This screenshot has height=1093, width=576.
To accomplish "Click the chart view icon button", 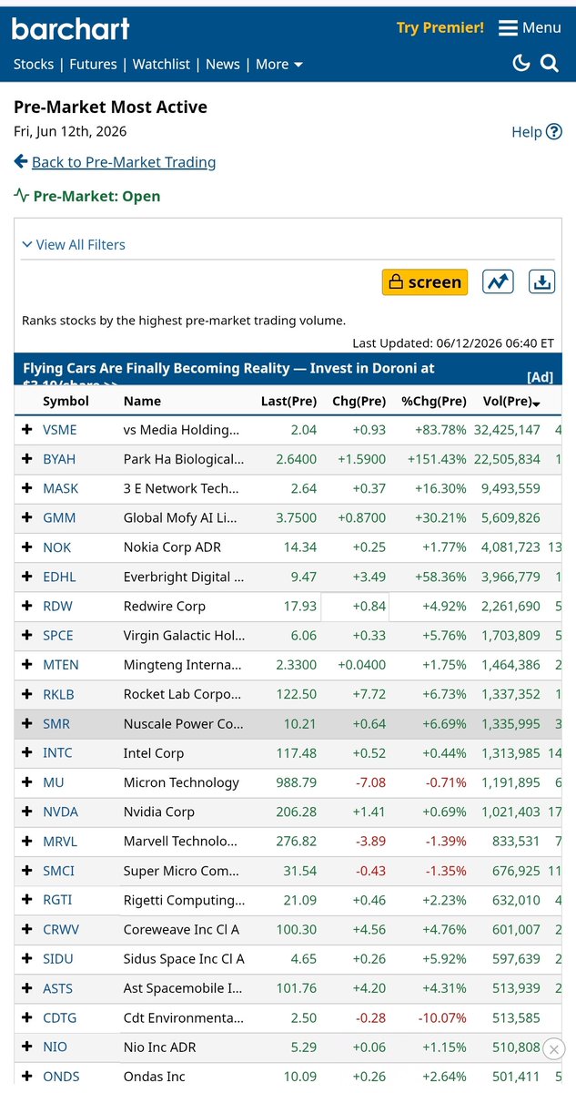I will 498,281.
